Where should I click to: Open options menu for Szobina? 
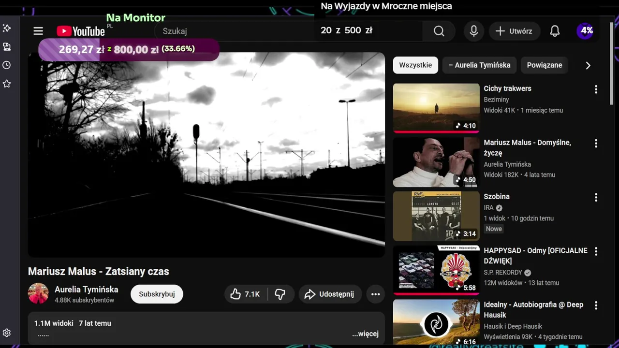pyautogui.click(x=596, y=197)
